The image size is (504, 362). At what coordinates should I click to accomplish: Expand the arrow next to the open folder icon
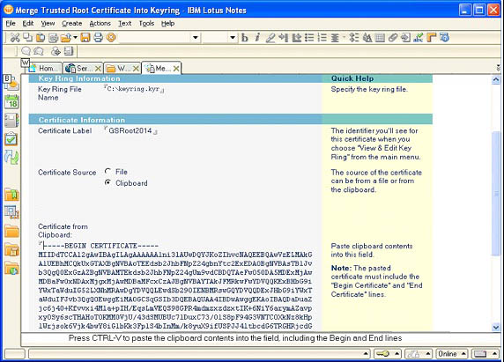(75, 38)
